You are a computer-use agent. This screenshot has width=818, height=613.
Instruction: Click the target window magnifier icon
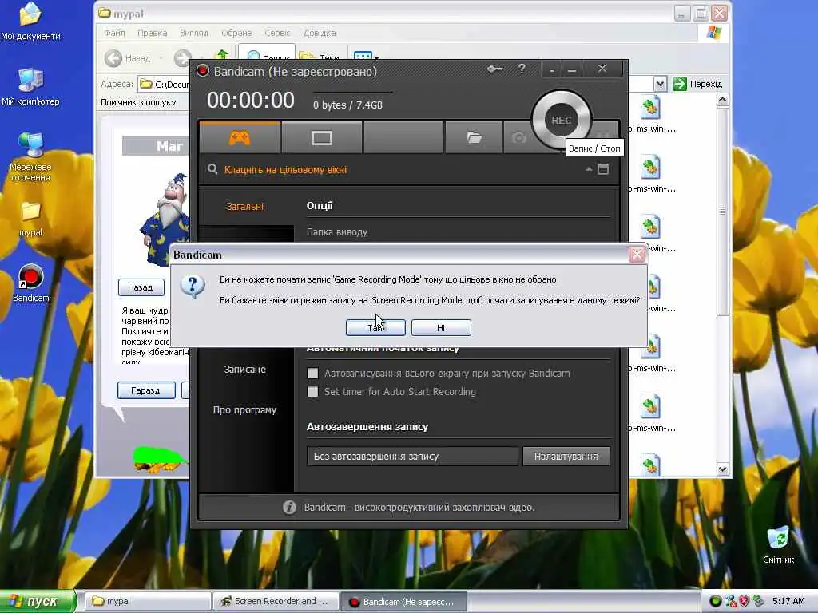click(x=212, y=169)
